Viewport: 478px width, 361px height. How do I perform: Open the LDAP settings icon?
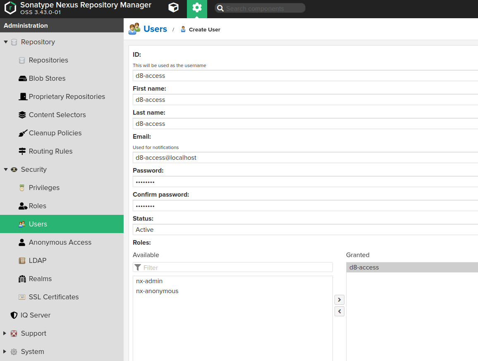(22, 260)
